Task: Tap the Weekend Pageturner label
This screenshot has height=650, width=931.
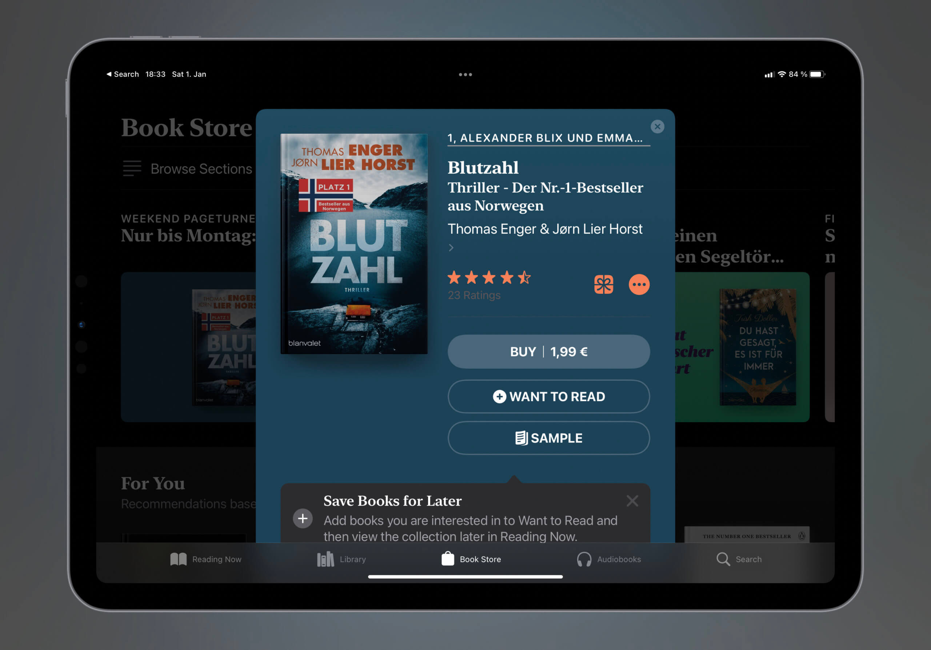Action: (x=188, y=219)
